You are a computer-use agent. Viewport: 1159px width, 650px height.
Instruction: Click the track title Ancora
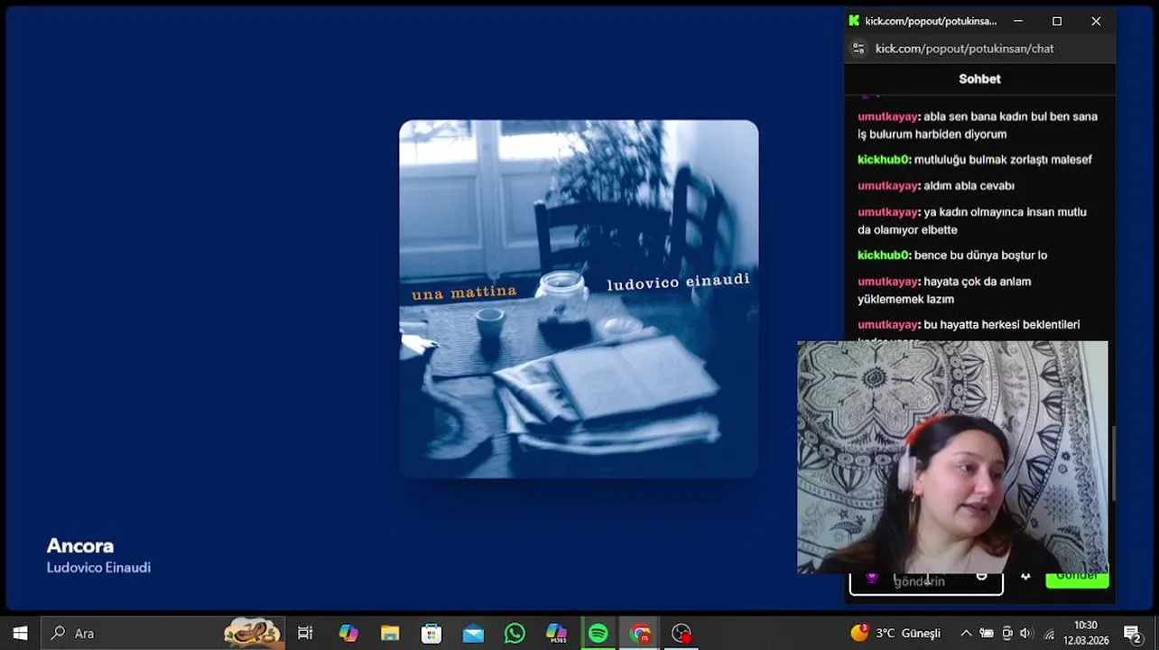tap(80, 545)
